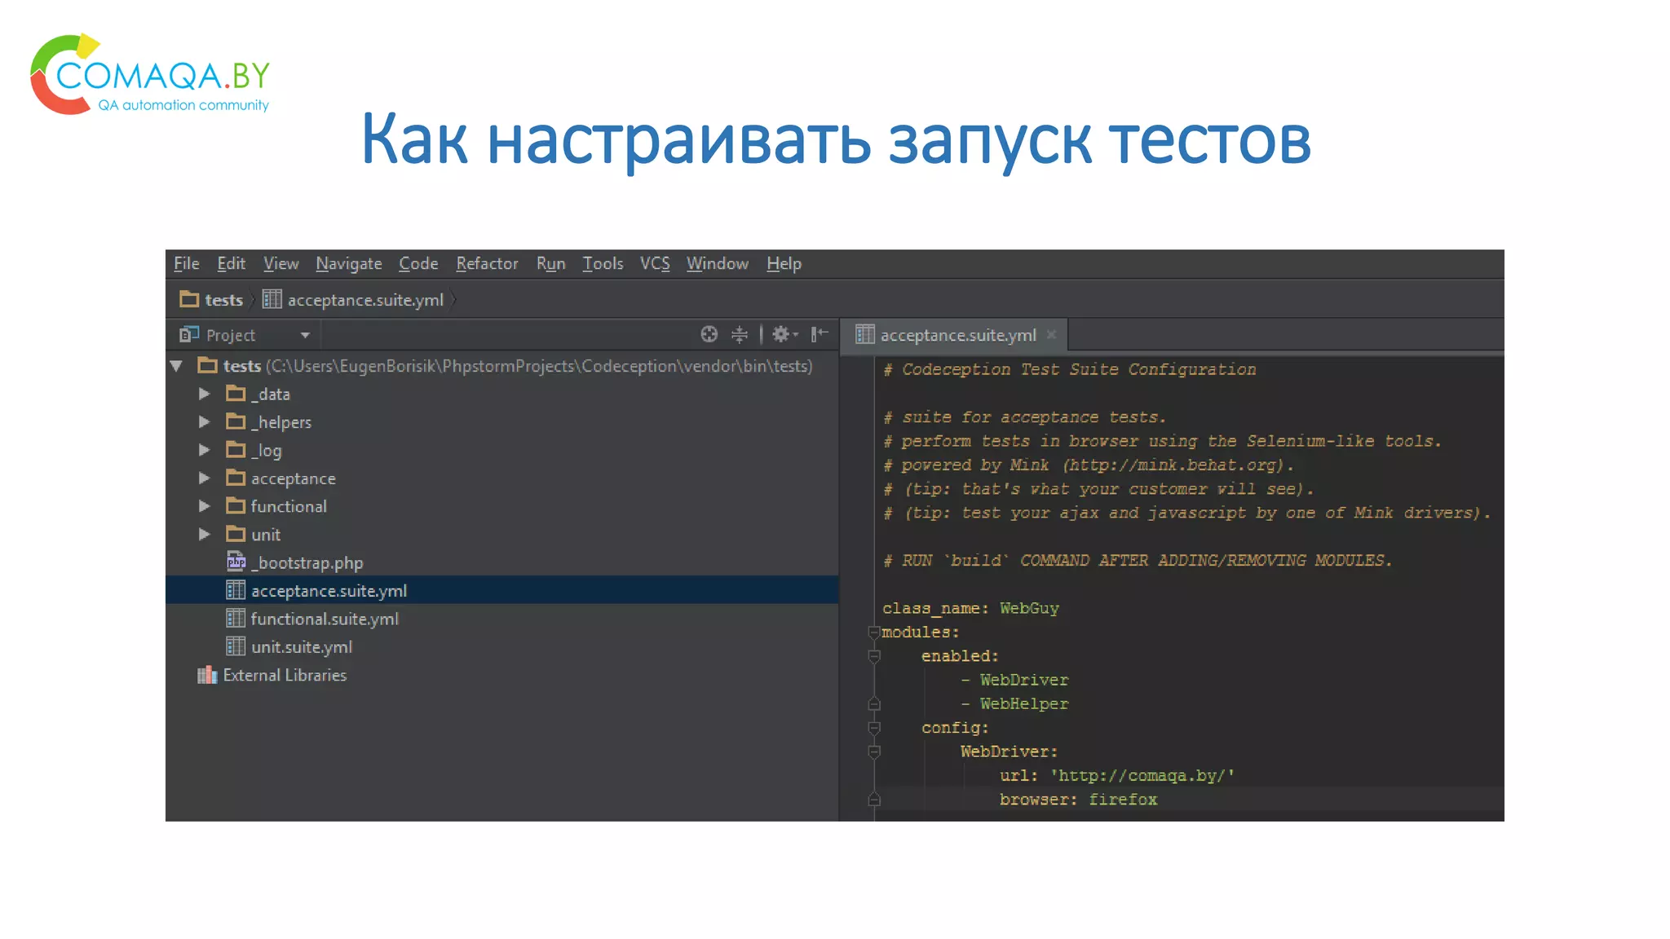Click the External Libraries icon
Viewport: 1670px width, 939px height.
tap(207, 675)
